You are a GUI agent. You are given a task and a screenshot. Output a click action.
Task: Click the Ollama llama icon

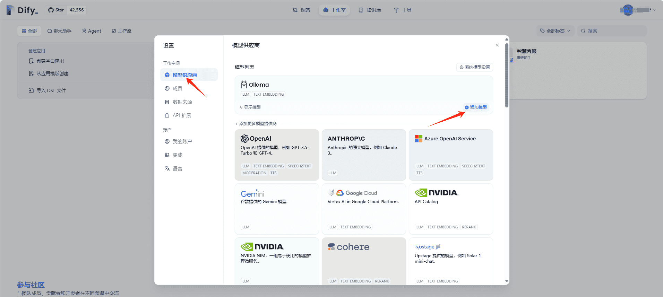pos(244,85)
